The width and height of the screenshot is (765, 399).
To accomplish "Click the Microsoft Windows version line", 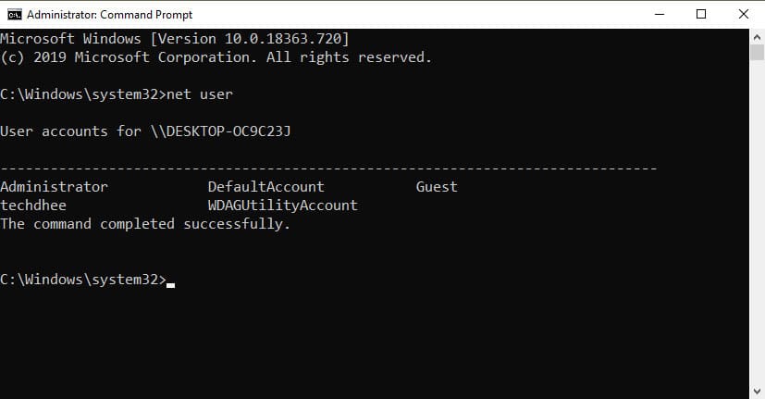I will click(x=174, y=38).
